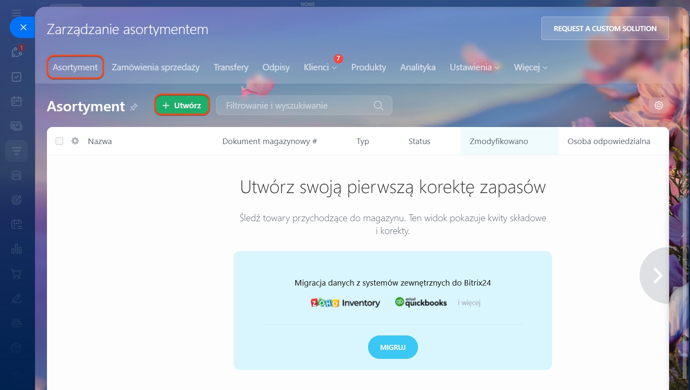Image resolution: width=690 pixels, height=390 pixels.
Task: Switch to the Asortyment tab
Action: (x=75, y=67)
